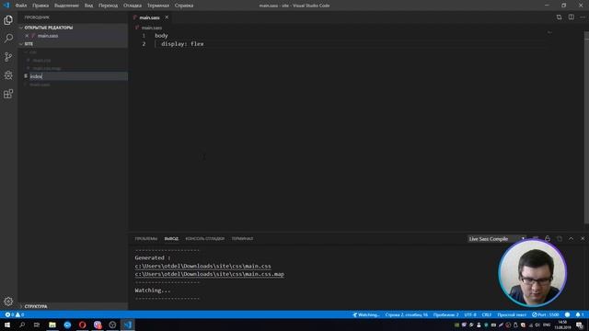Click the feedback smiley in status bar
589x331 pixels.
pos(567,314)
